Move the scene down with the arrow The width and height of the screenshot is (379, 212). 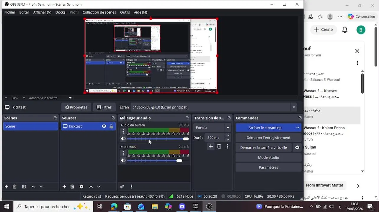(41, 187)
